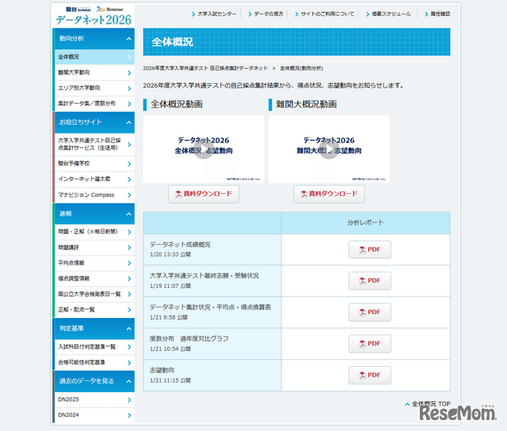Click chevron arrow beside DN2025
The width and height of the screenshot is (507, 431).
tap(129, 400)
